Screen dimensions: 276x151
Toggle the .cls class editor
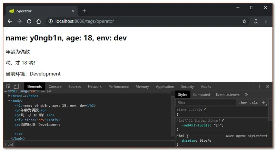[254, 102]
